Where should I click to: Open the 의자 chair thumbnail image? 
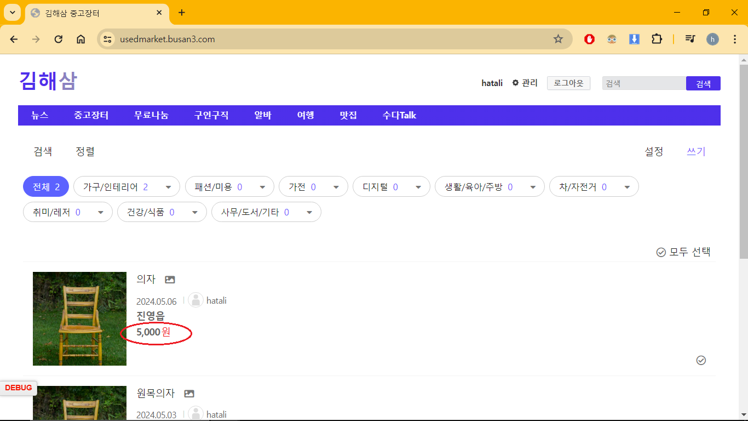pyautogui.click(x=79, y=318)
